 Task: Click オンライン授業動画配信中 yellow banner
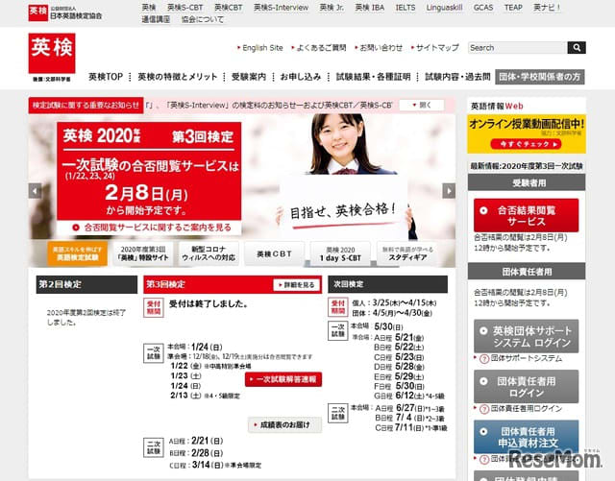point(527,134)
